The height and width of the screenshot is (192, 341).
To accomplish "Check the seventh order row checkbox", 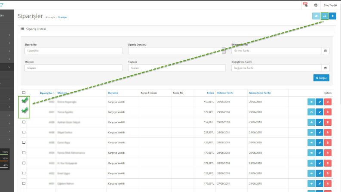I will point(24,163).
